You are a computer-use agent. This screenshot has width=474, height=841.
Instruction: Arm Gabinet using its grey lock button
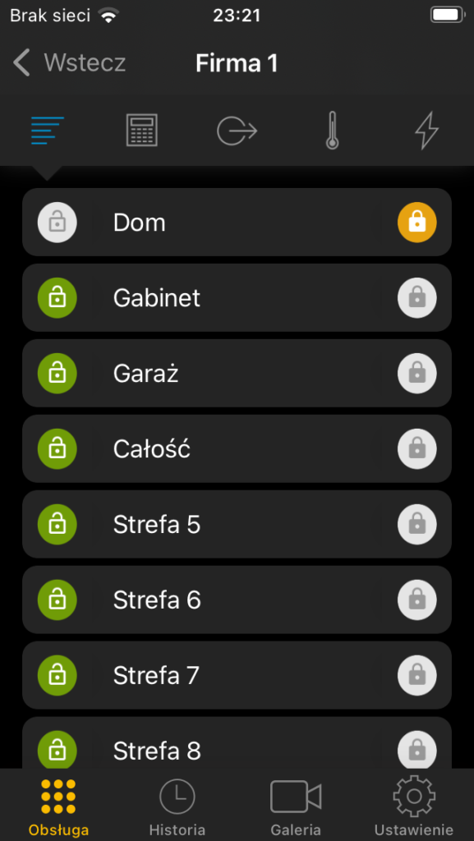tap(417, 297)
